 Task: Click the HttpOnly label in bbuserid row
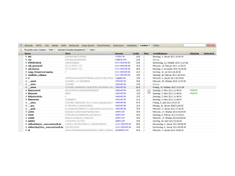pyautogui.click(x=194, y=93)
